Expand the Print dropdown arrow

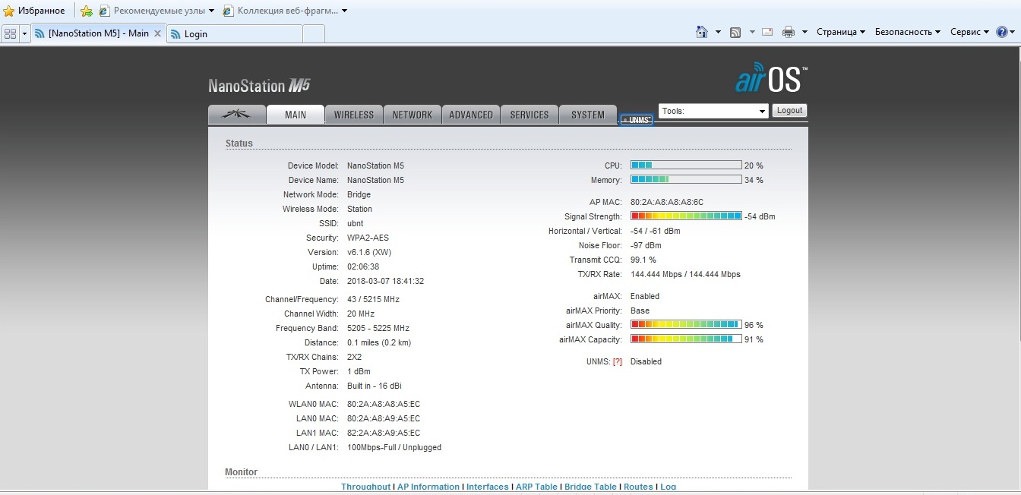tap(804, 32)
